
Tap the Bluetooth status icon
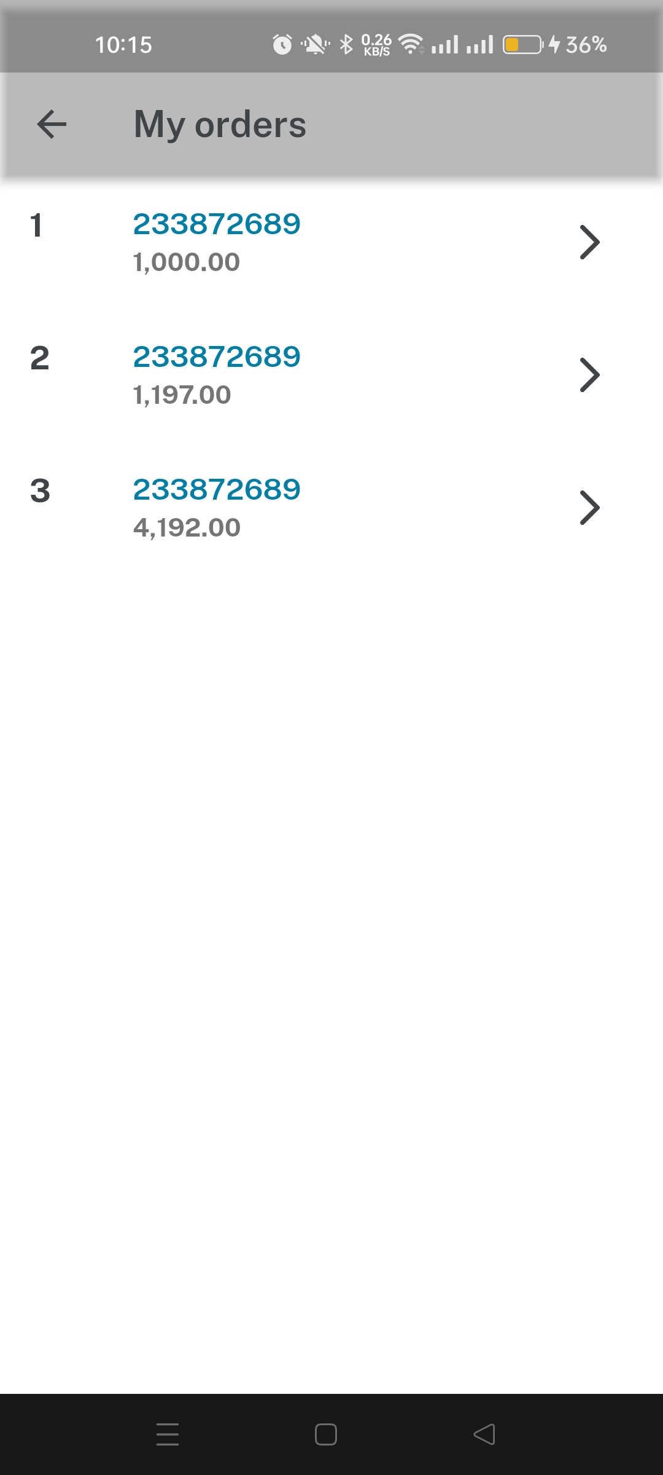coord(346,44)
